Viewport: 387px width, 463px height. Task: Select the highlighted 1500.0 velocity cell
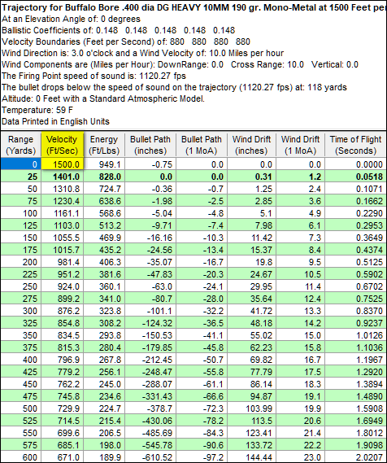[x=63, y=164]
